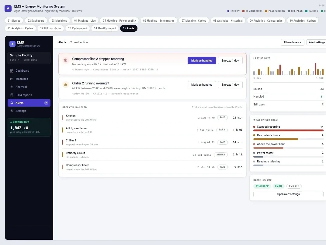Mark Compressor line A alert as handled
The width and height of the screenshot is (326, 245).
click(202, 60)
